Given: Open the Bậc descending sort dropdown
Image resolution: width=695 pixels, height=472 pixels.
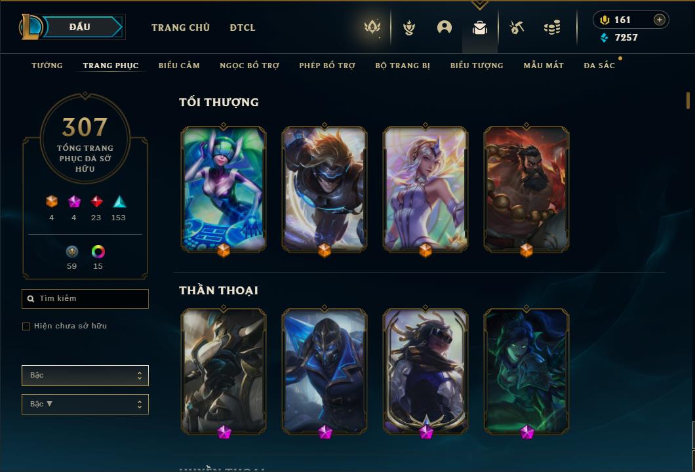Looking at the screenshot, I should 85,404.
